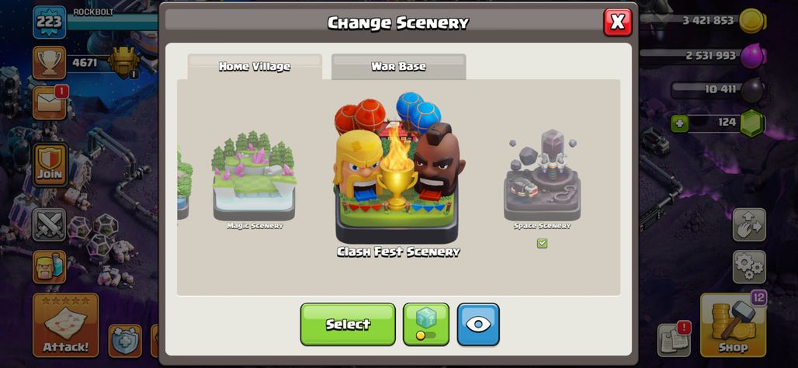Open the mail inbox icon
The width and height of the screenshot is (798, 368).
50,102
